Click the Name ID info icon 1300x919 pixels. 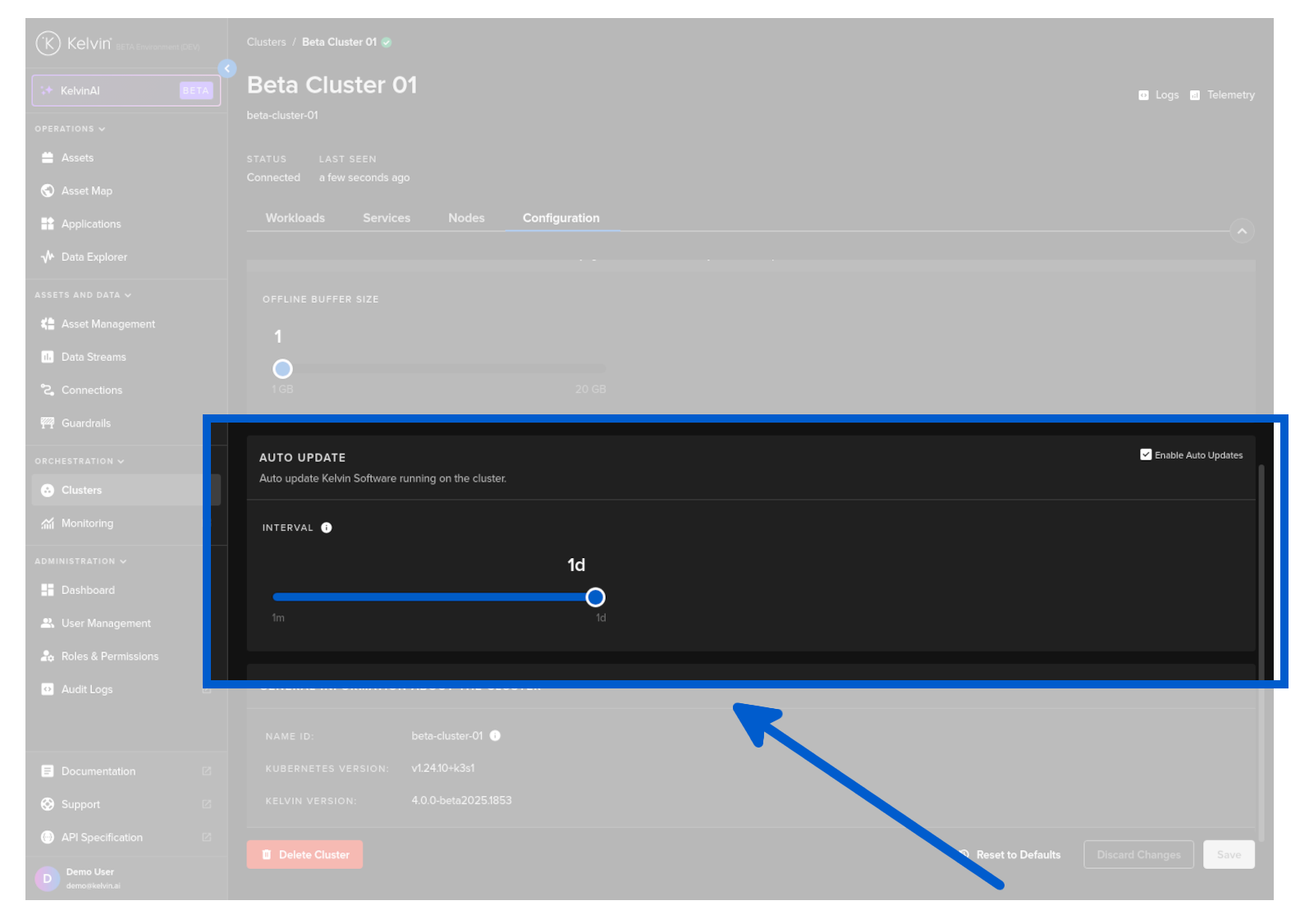coord(495,736)
